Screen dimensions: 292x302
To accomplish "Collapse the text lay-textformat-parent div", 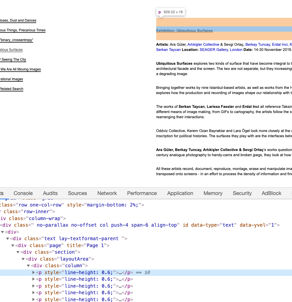I will click(x=8, y=238).
